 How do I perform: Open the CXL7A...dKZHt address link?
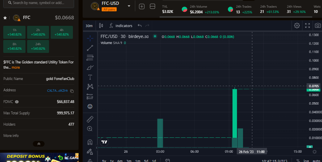pyautogui.click(x=57, y=90)
